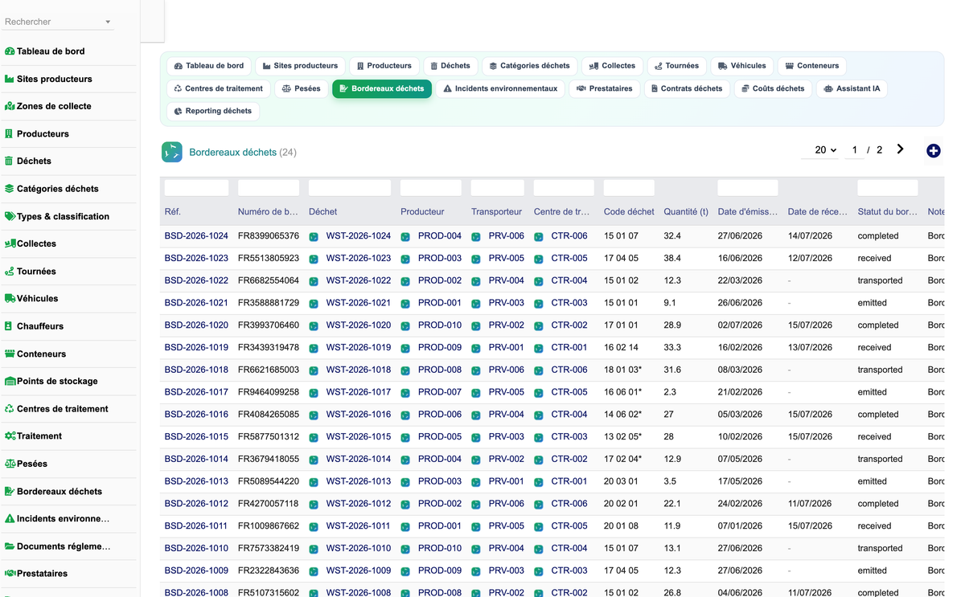Switch to Assistant IA tab
Image resolution: width=965 pixels, height=597 pixels.
coord(852,88)
